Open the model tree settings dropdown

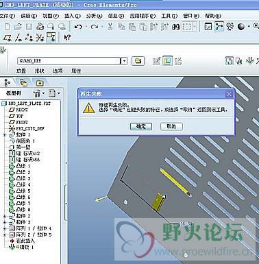point(39,93)
